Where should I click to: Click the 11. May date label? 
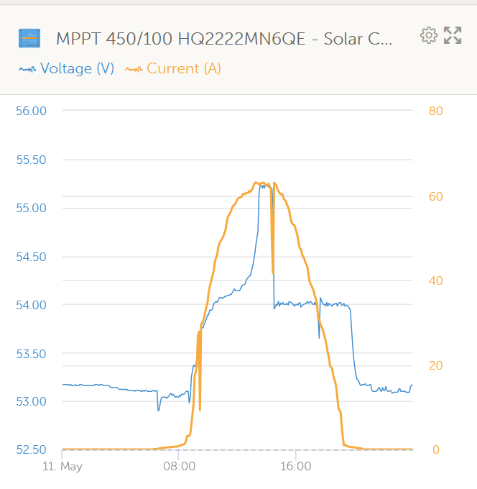[62, 467]
